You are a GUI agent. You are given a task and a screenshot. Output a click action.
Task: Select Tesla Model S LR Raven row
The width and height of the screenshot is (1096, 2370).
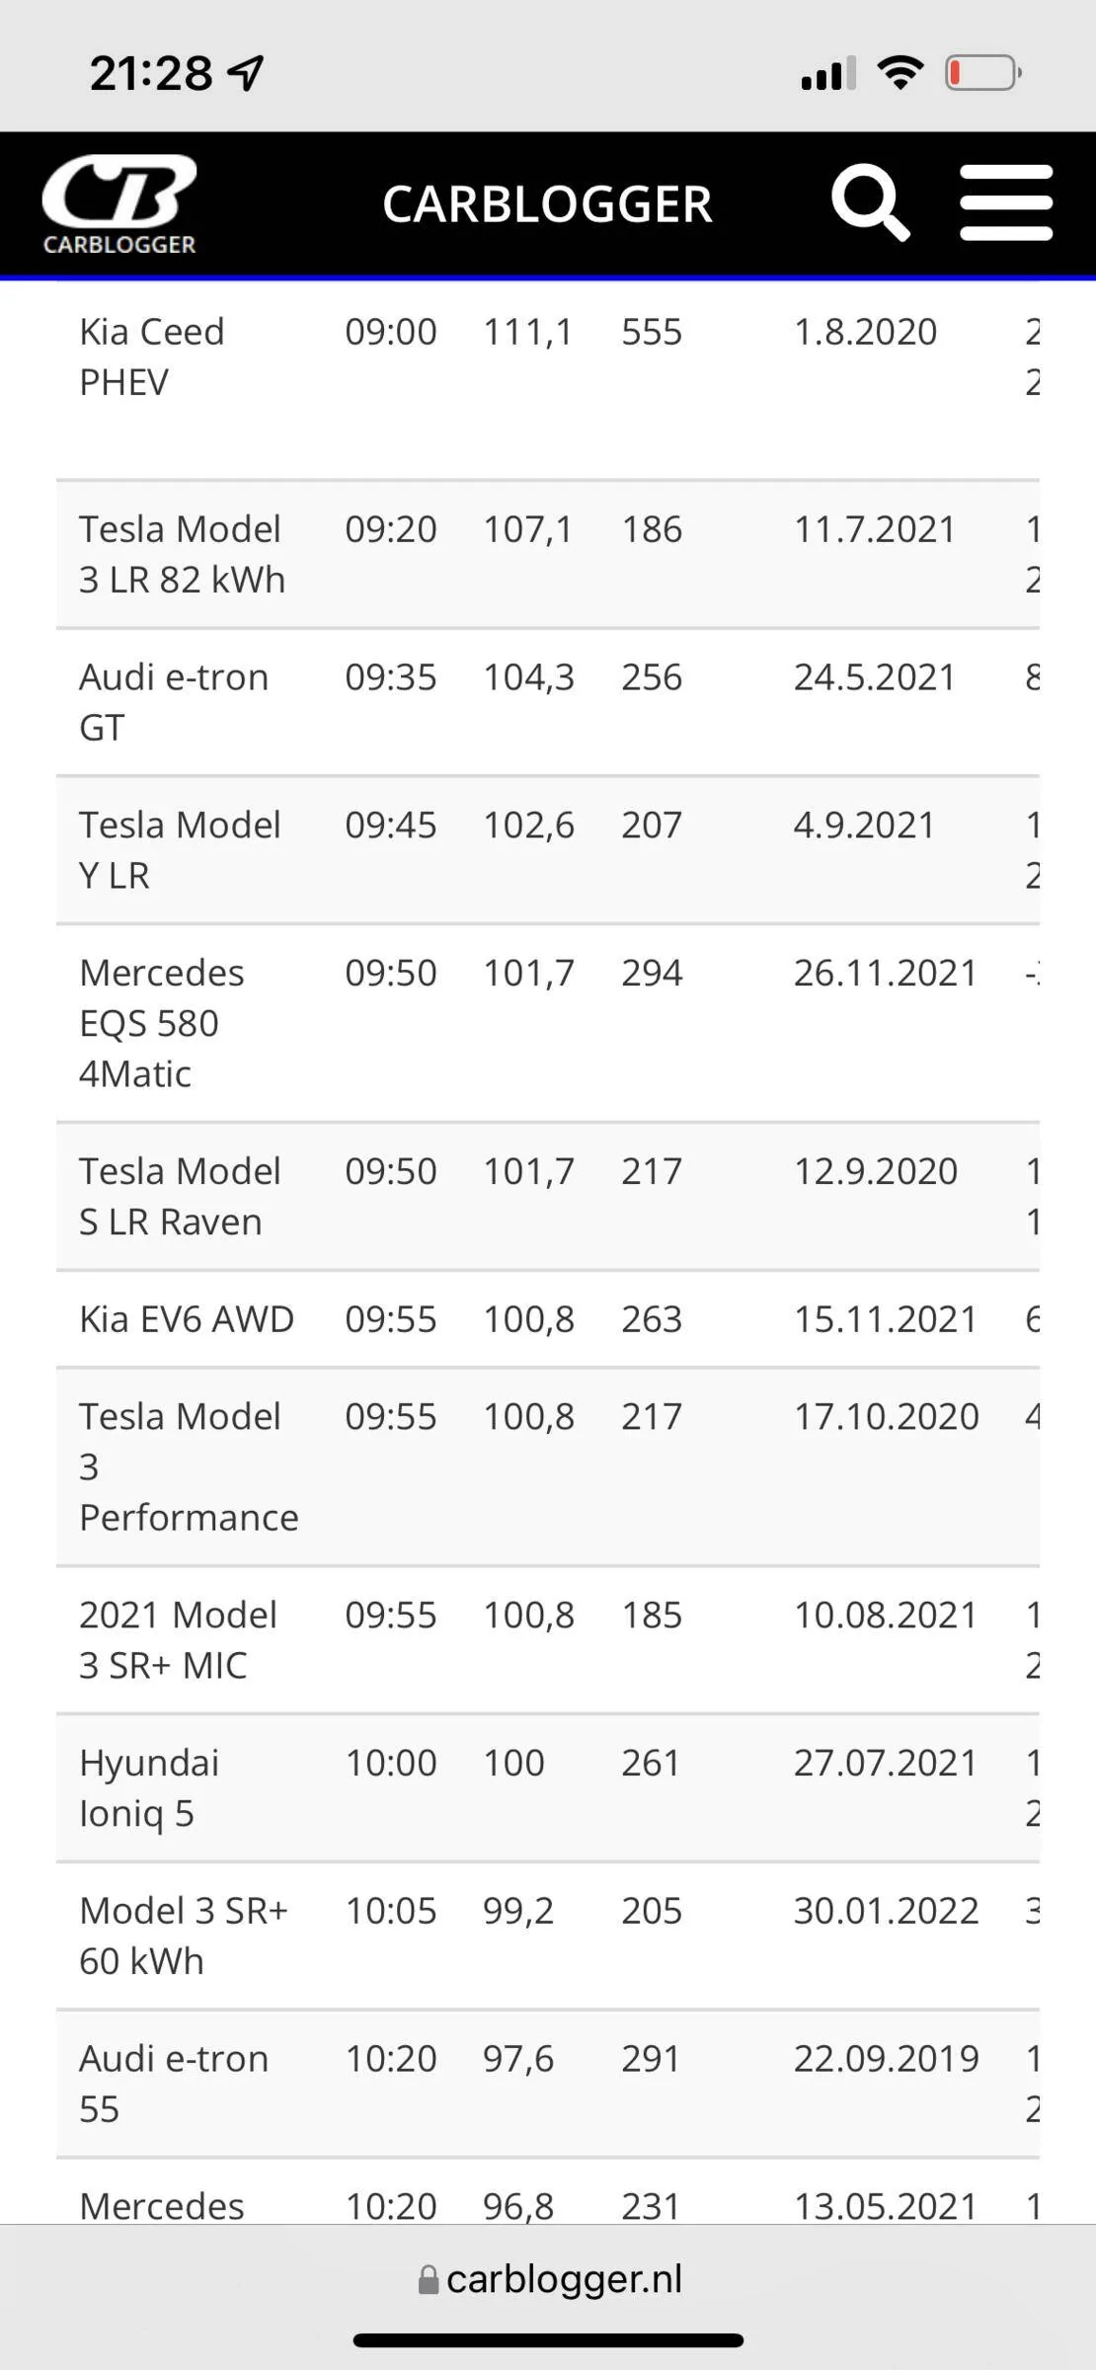click(x=180, y=1196)
